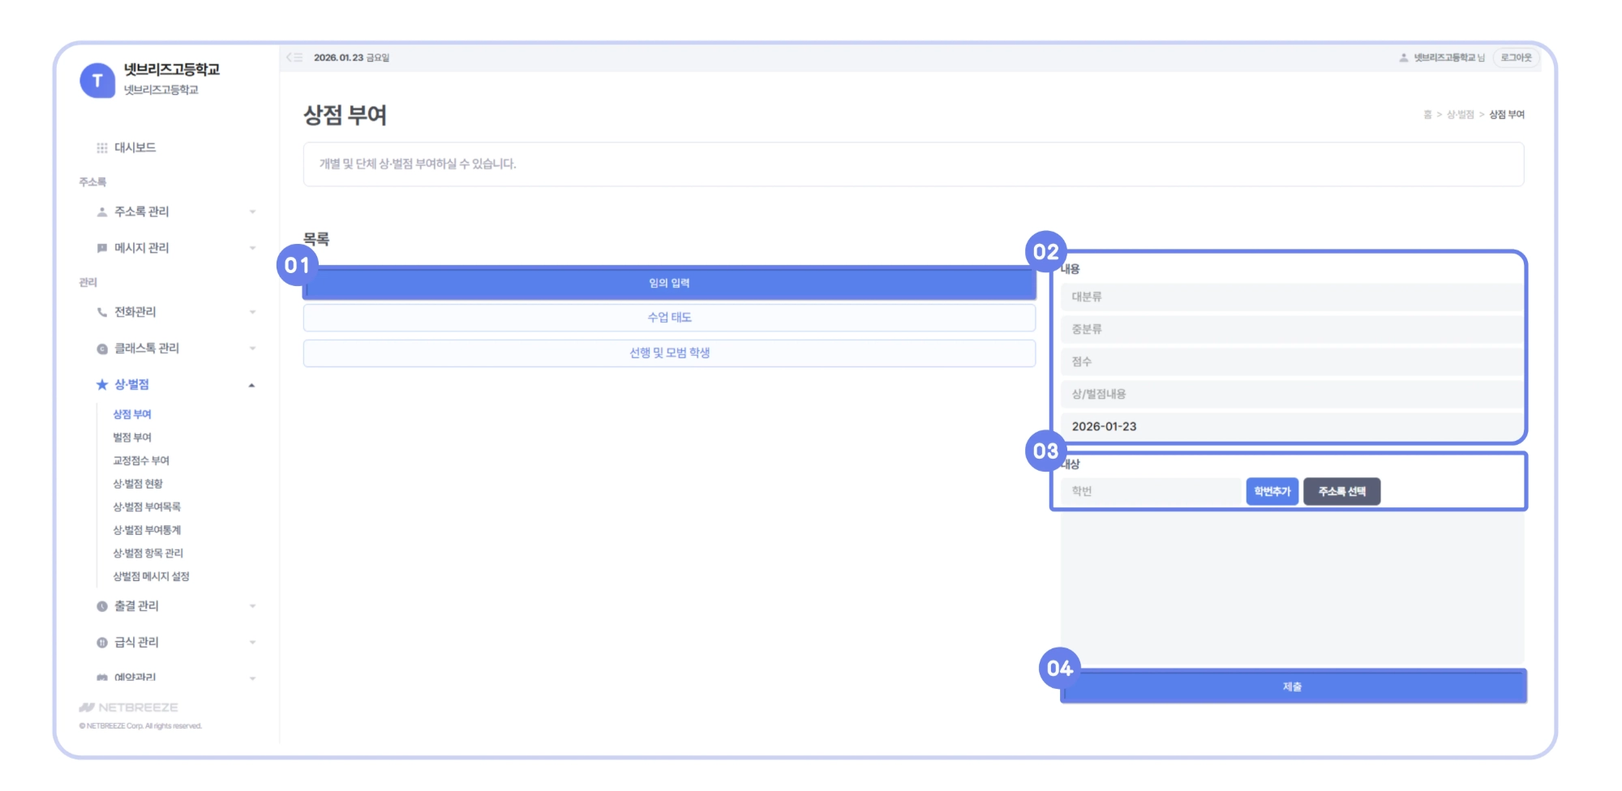Click the sidebar collapse icon in header
Image resolution: width=1622 pixels, height=791 pixels.
(294, 58)
